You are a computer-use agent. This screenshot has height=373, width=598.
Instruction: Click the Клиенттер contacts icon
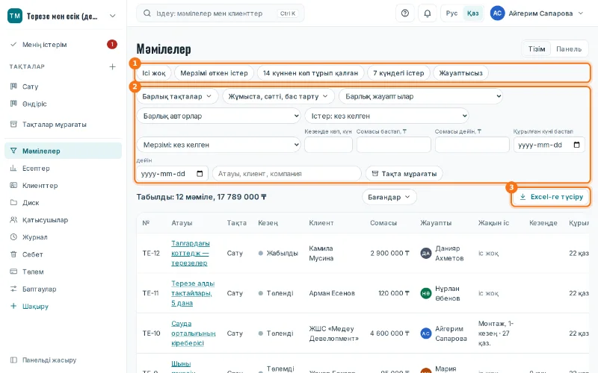pos(13,185)
